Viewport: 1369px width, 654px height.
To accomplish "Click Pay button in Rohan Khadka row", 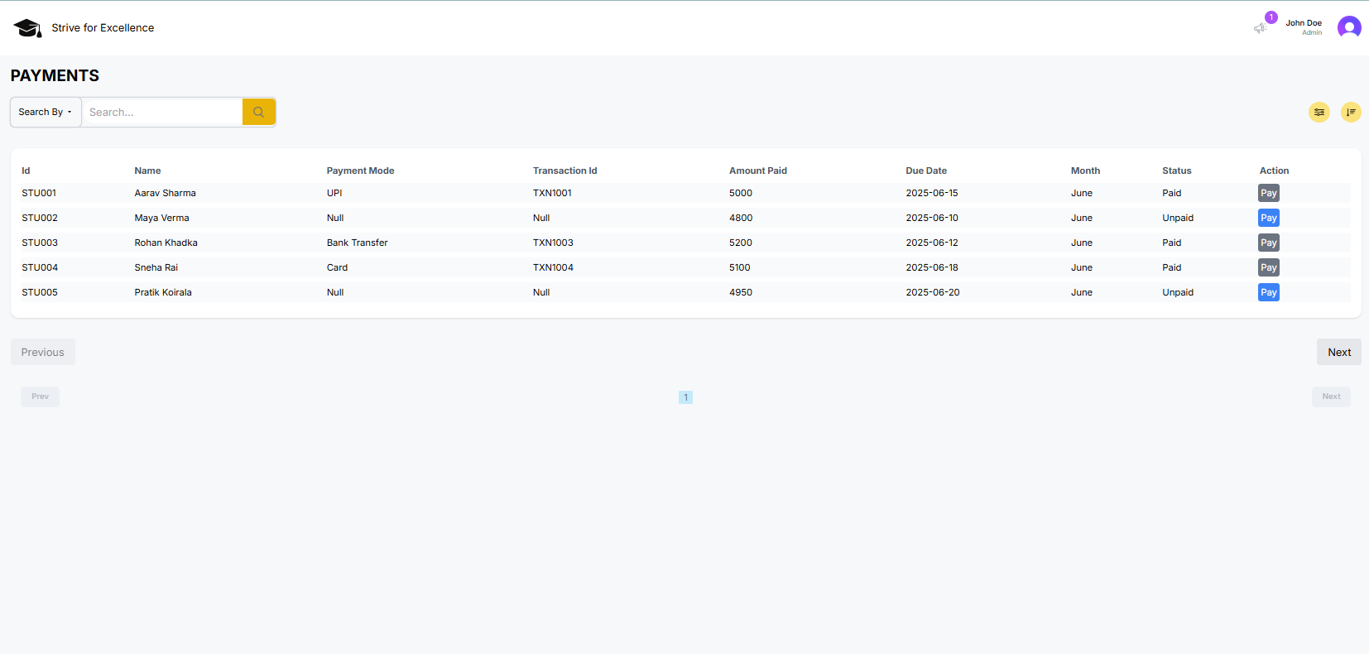I will 1268,243.
